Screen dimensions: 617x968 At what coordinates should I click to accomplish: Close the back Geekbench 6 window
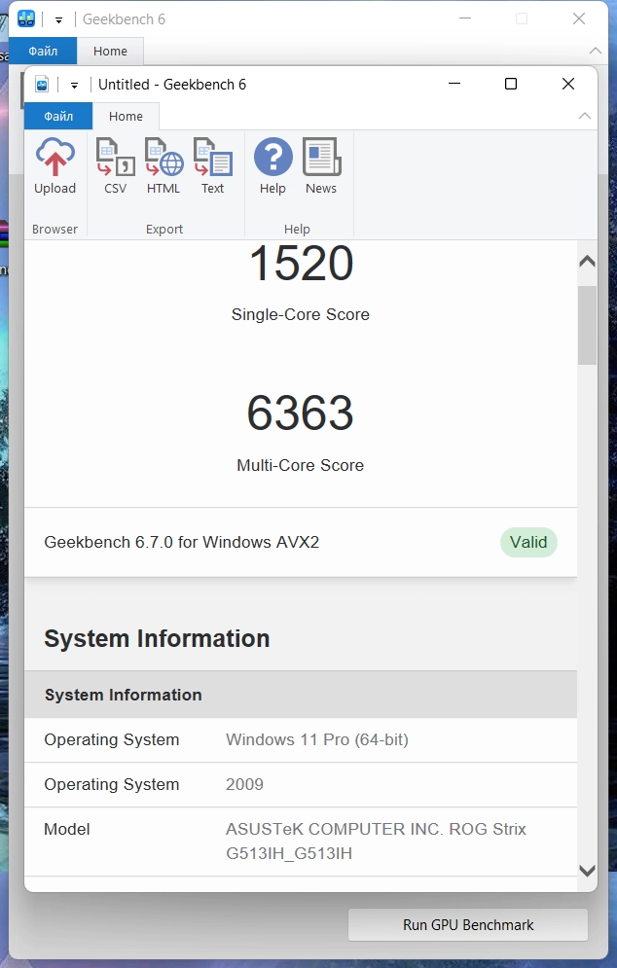tap(579, 19)
